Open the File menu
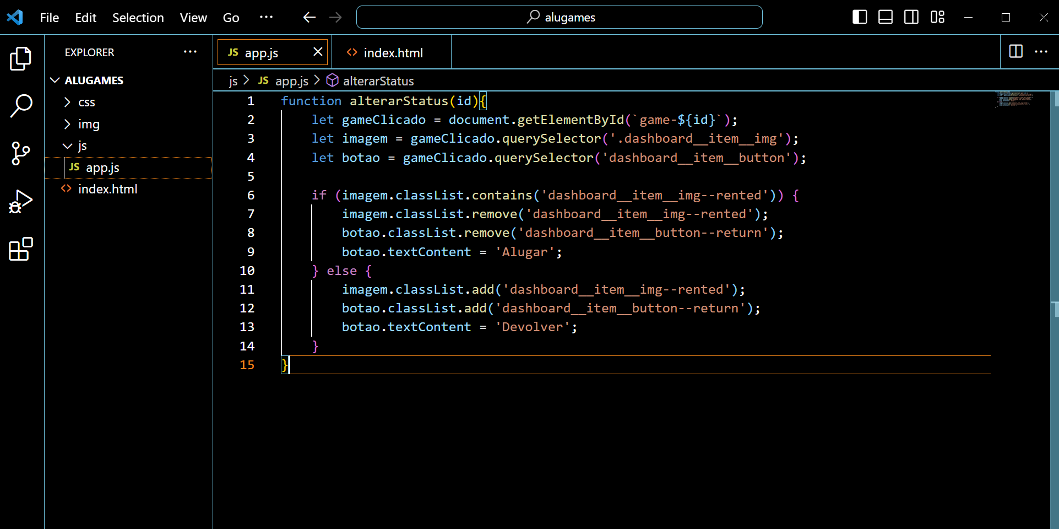 (50, 18)
